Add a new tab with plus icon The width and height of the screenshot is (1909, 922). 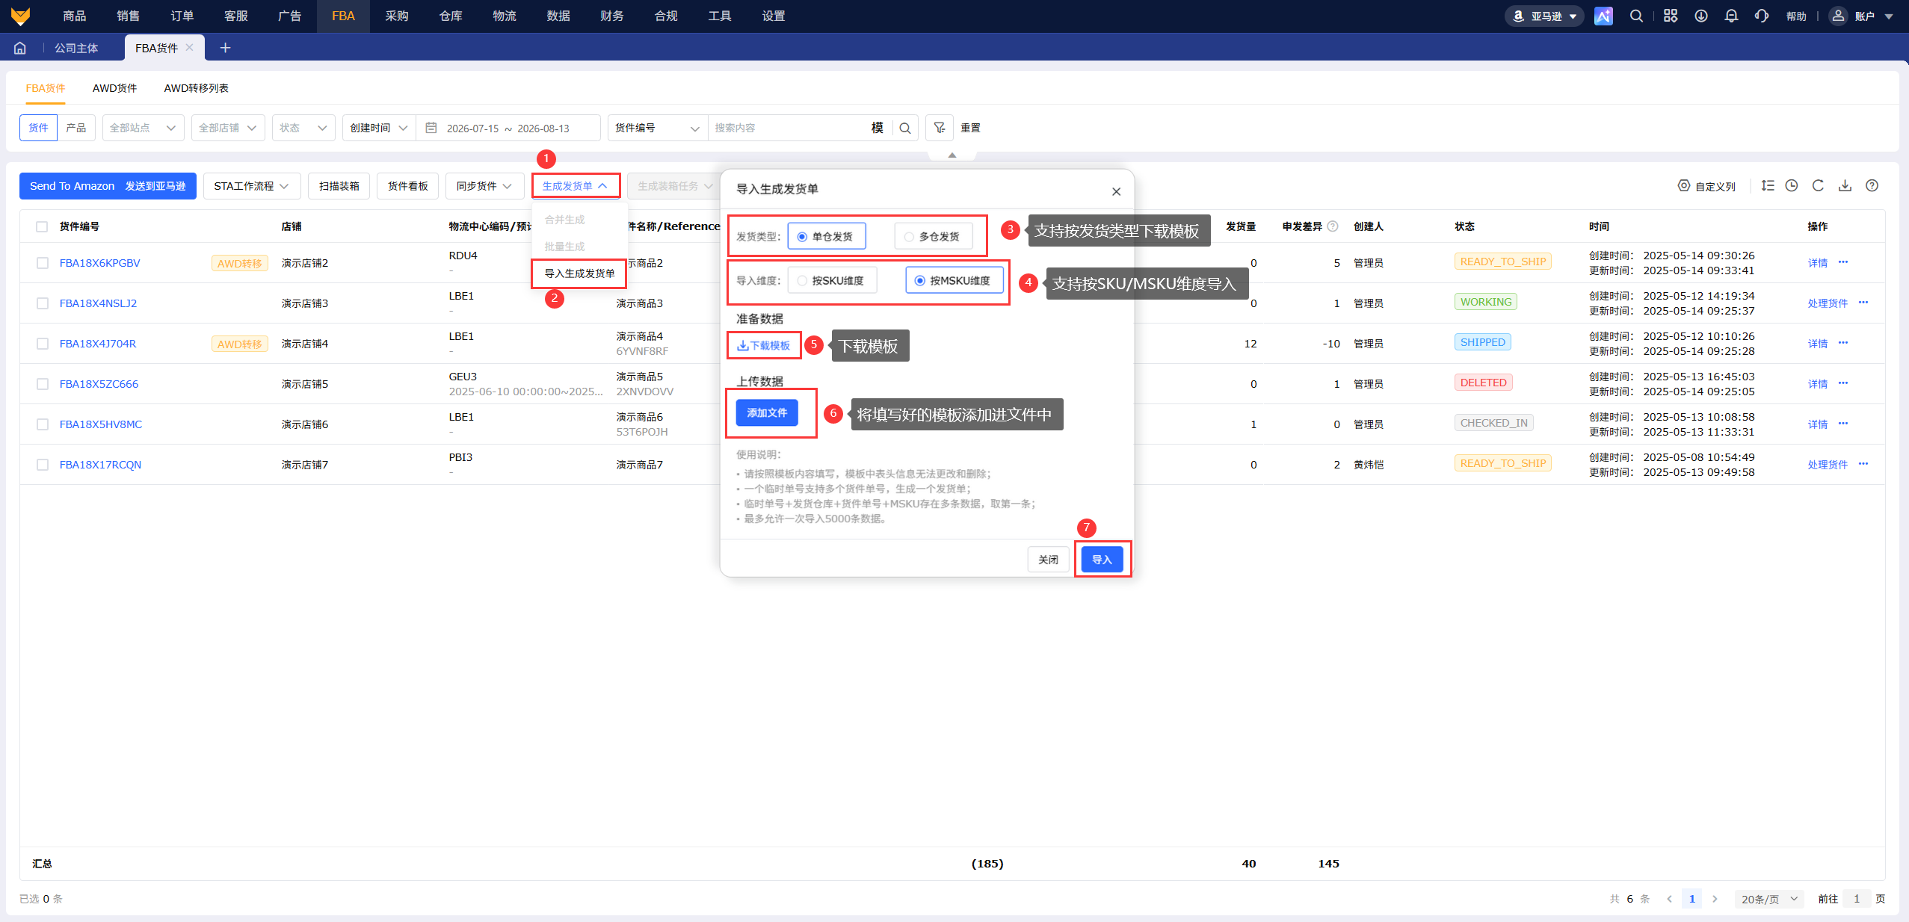(225, 48)
